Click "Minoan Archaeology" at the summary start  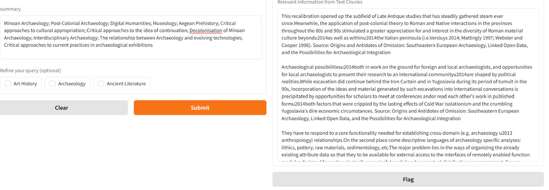tap(26, 24)
